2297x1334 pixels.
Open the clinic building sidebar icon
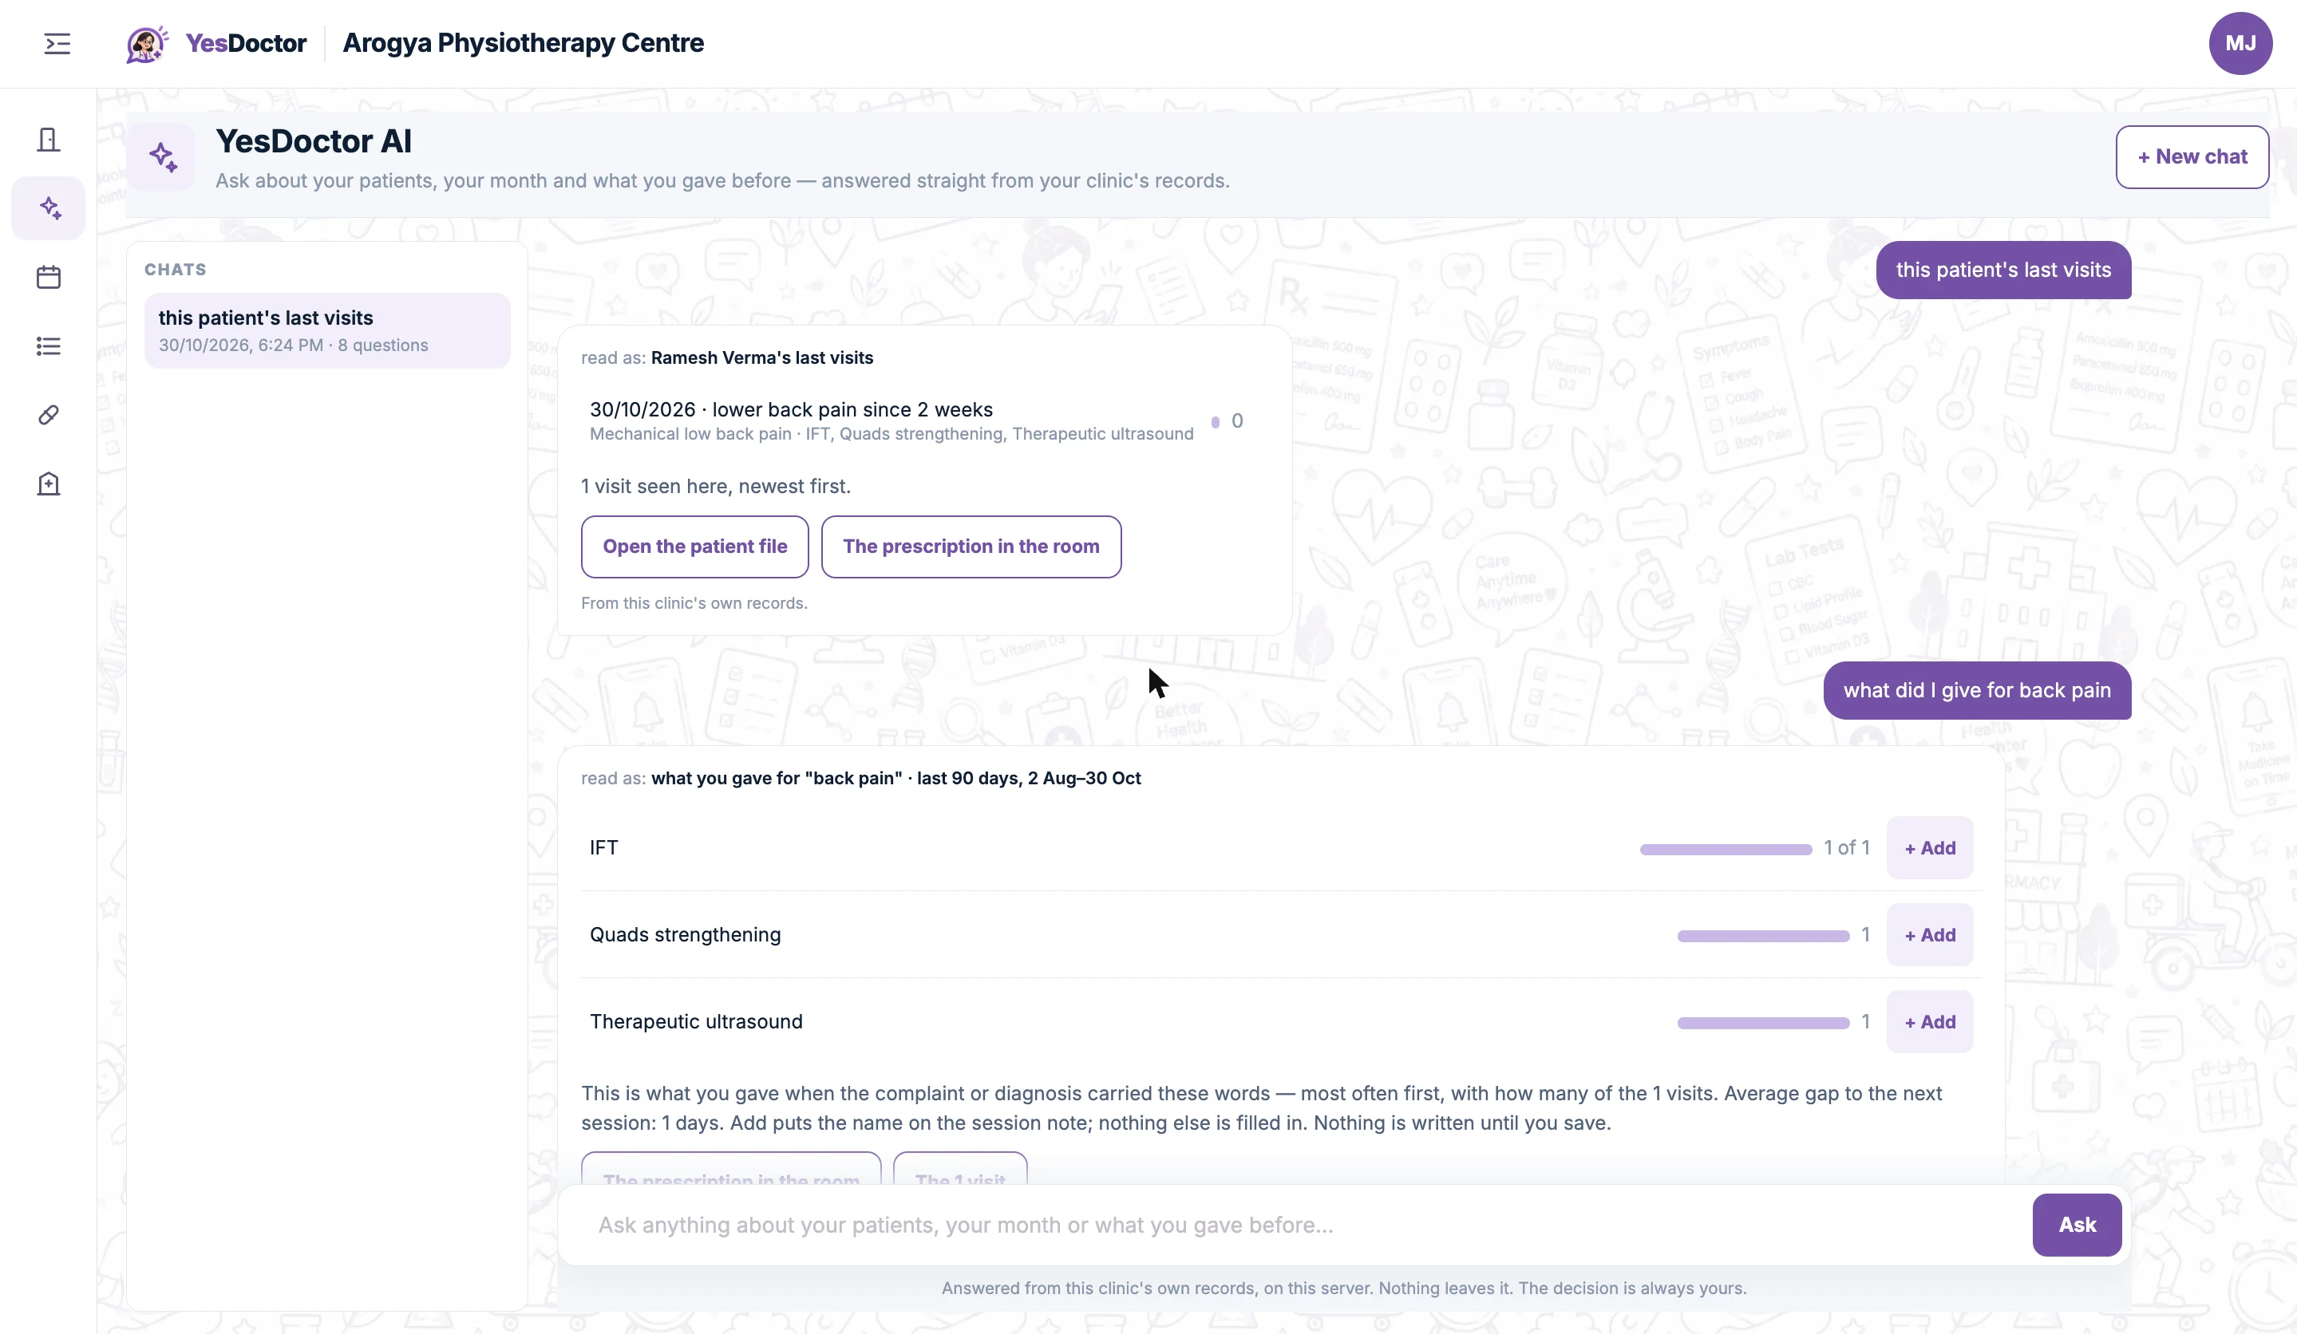(x=49, y=483)
